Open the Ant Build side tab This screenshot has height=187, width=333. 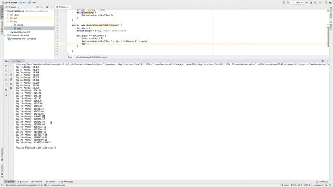pyautogui.click(x=331, y=12)
